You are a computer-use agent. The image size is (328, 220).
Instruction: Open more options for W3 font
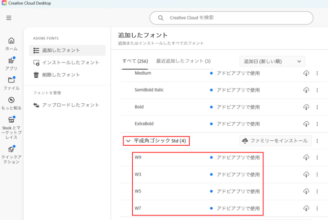coord(317,174)
